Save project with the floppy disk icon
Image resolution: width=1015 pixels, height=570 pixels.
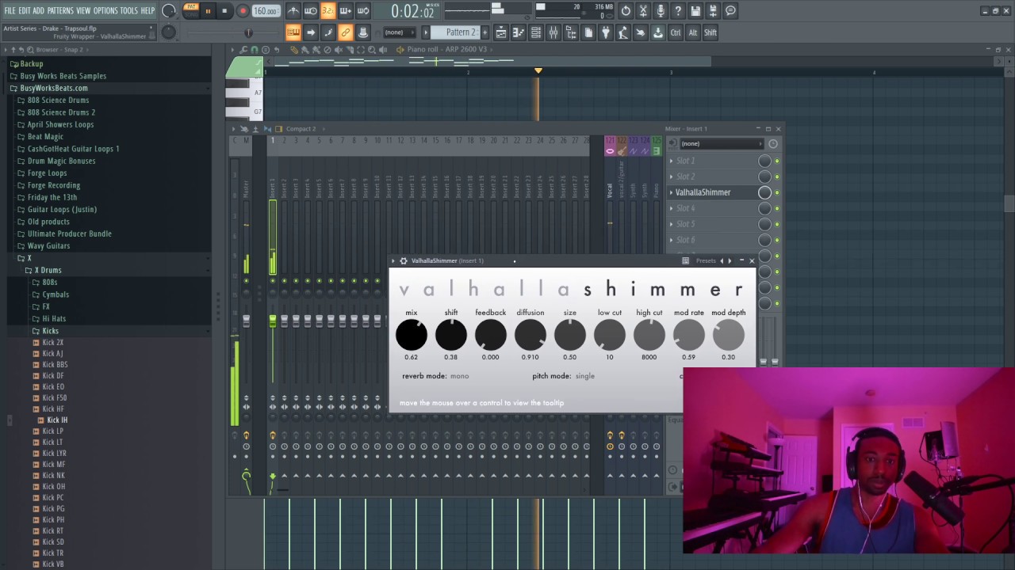695,11
